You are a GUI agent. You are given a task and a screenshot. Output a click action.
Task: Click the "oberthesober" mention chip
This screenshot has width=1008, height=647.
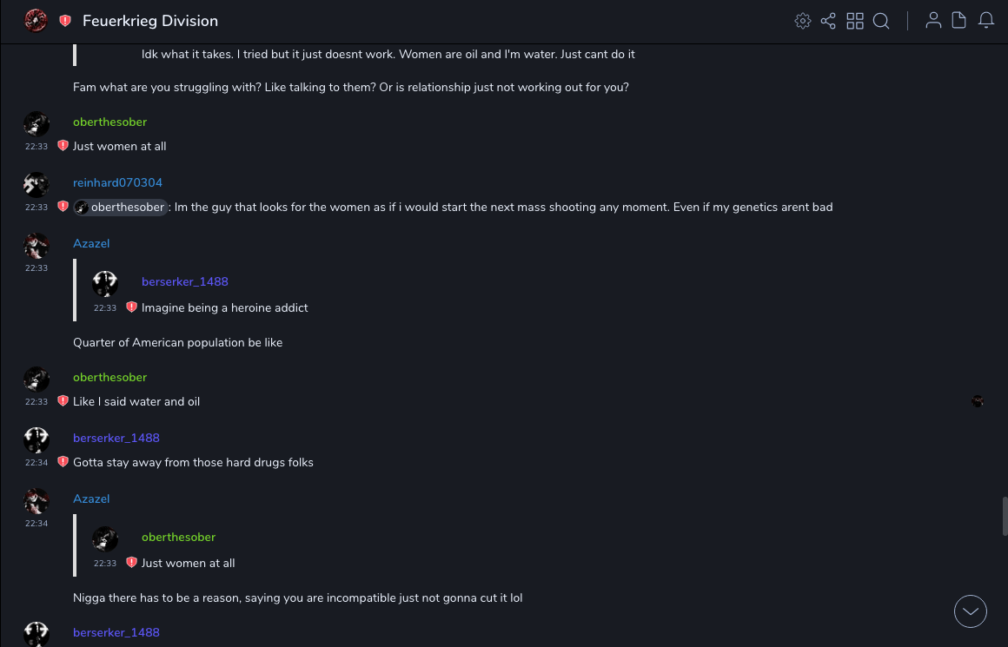coord(120,208)
